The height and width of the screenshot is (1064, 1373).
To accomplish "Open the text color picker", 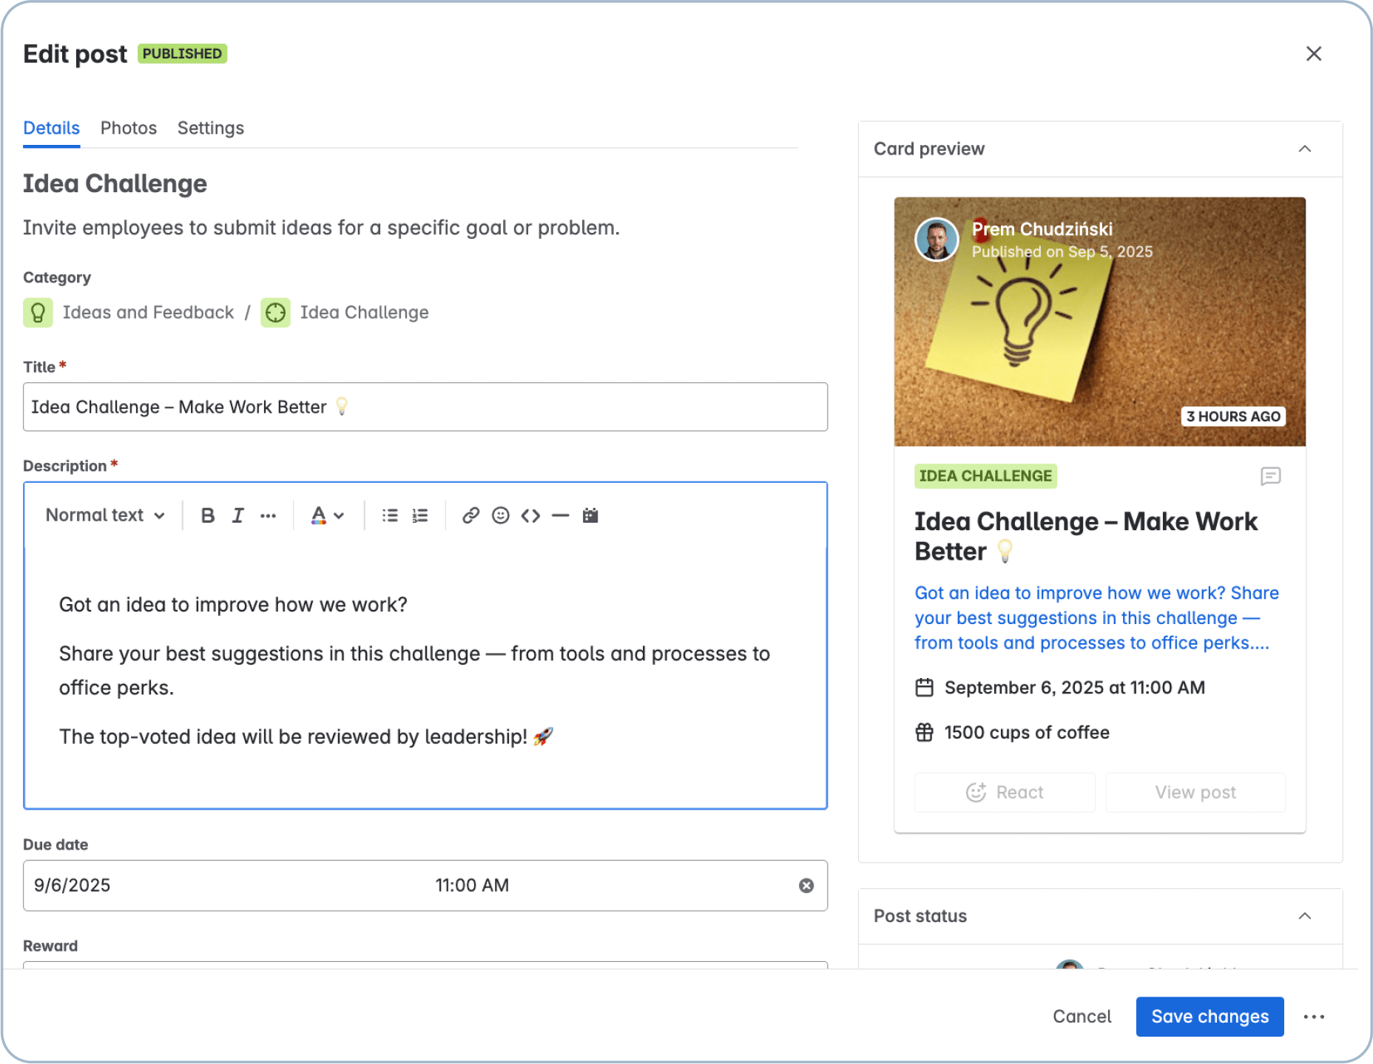I will coord(326,515).
